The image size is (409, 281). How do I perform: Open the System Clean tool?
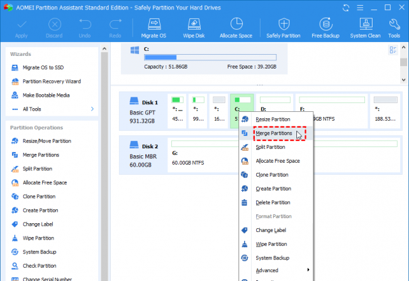[365, 28]
